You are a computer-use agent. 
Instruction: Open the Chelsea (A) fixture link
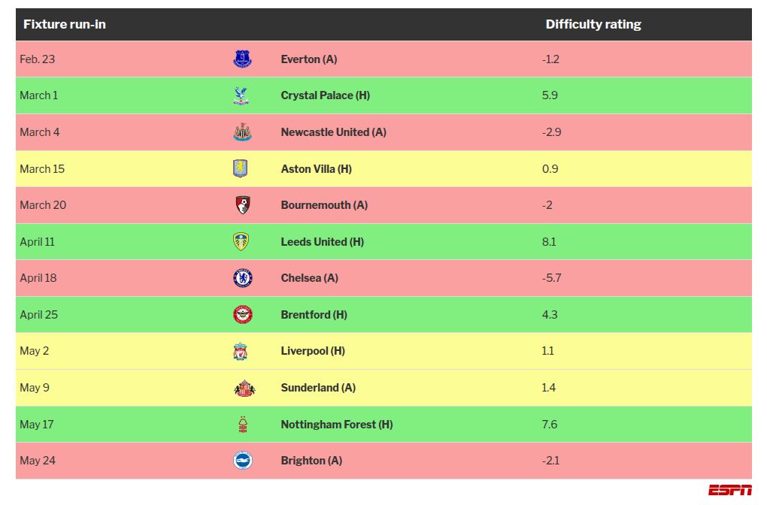point(309,278)
